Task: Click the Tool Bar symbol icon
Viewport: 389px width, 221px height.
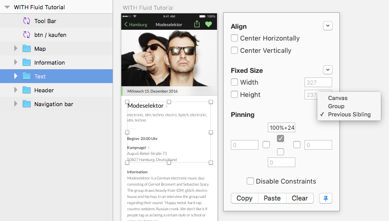Action: click(27, 21)
